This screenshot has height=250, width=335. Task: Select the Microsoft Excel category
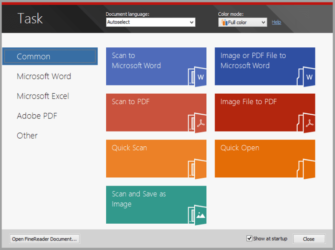click(43, 96)
